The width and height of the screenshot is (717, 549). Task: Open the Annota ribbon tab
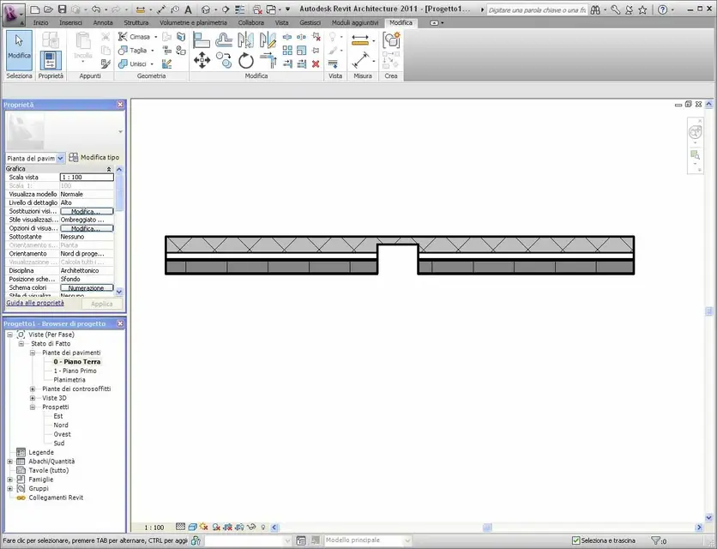[103, 22]
